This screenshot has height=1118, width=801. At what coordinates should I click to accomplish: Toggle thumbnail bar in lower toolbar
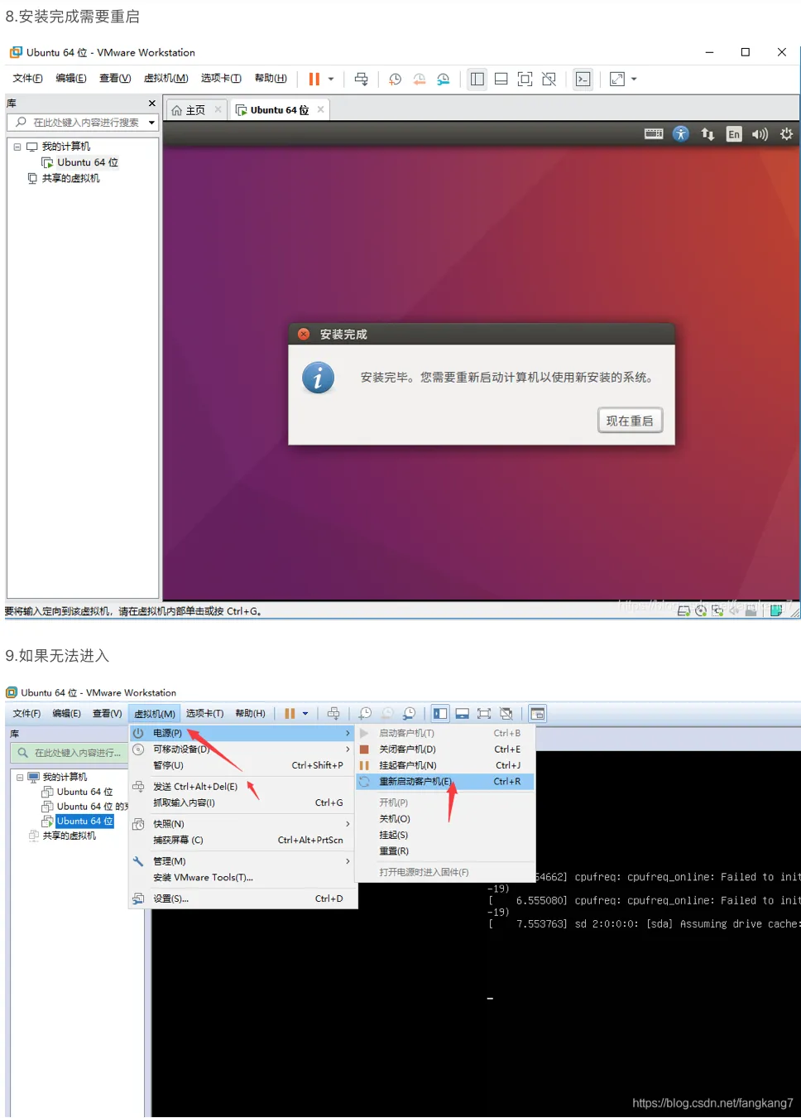463,713
